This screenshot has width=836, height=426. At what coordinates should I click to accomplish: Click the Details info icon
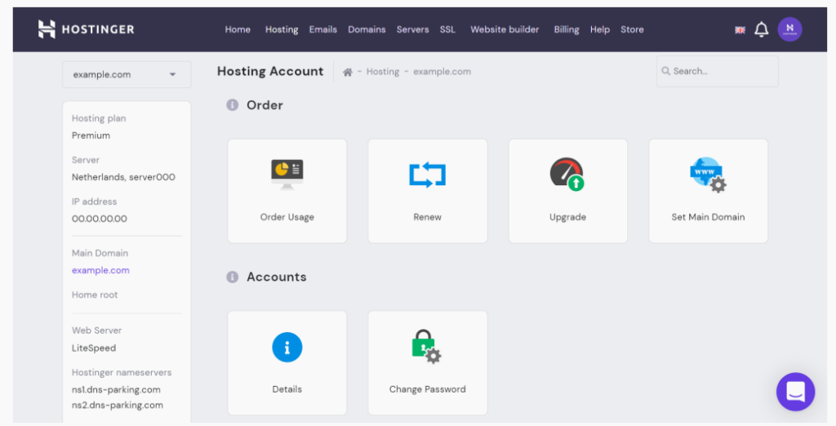pos(287,347)
